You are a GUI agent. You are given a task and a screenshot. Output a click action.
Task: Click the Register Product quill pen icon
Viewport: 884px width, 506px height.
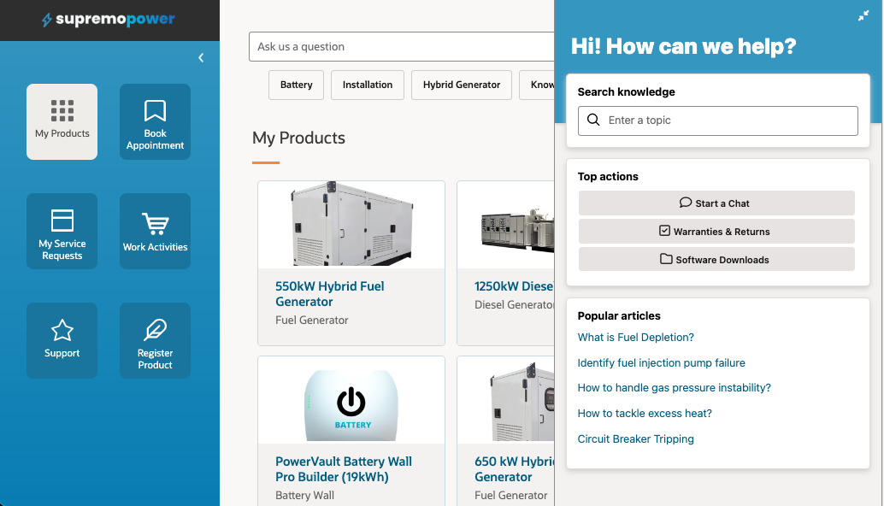[x=155, y=330]
